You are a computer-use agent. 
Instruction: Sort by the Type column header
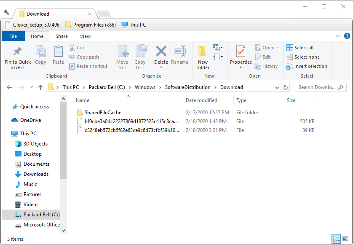241,100
